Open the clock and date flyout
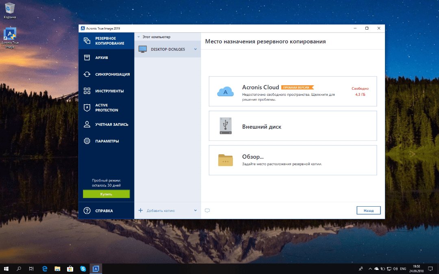 point(417,269)
